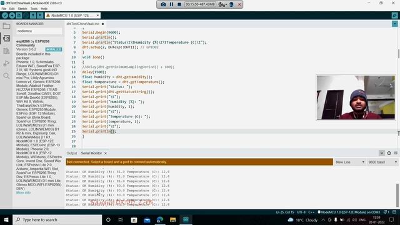The width and height of the screenshot is (400, 225).
Task: Open the Tools menu
Action: click(34, 8)
